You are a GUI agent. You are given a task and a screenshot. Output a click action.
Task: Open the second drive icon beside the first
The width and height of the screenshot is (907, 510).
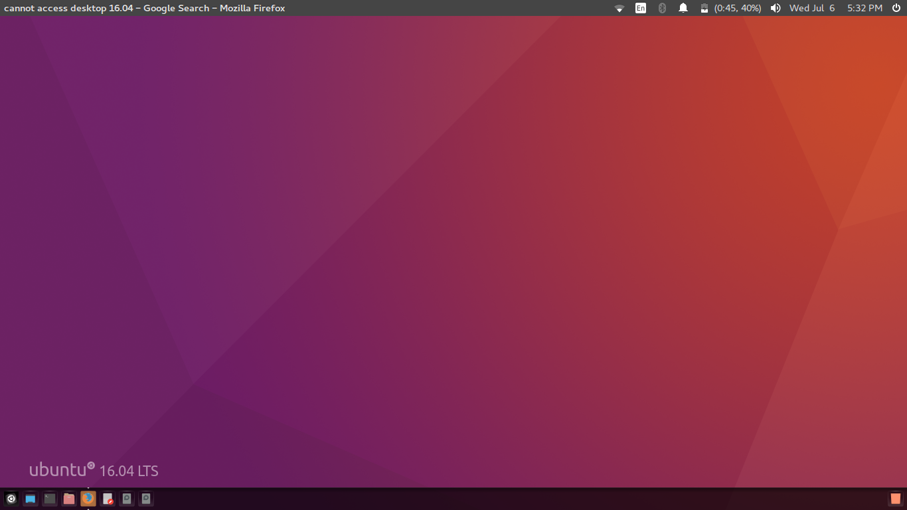coord(146,499)
